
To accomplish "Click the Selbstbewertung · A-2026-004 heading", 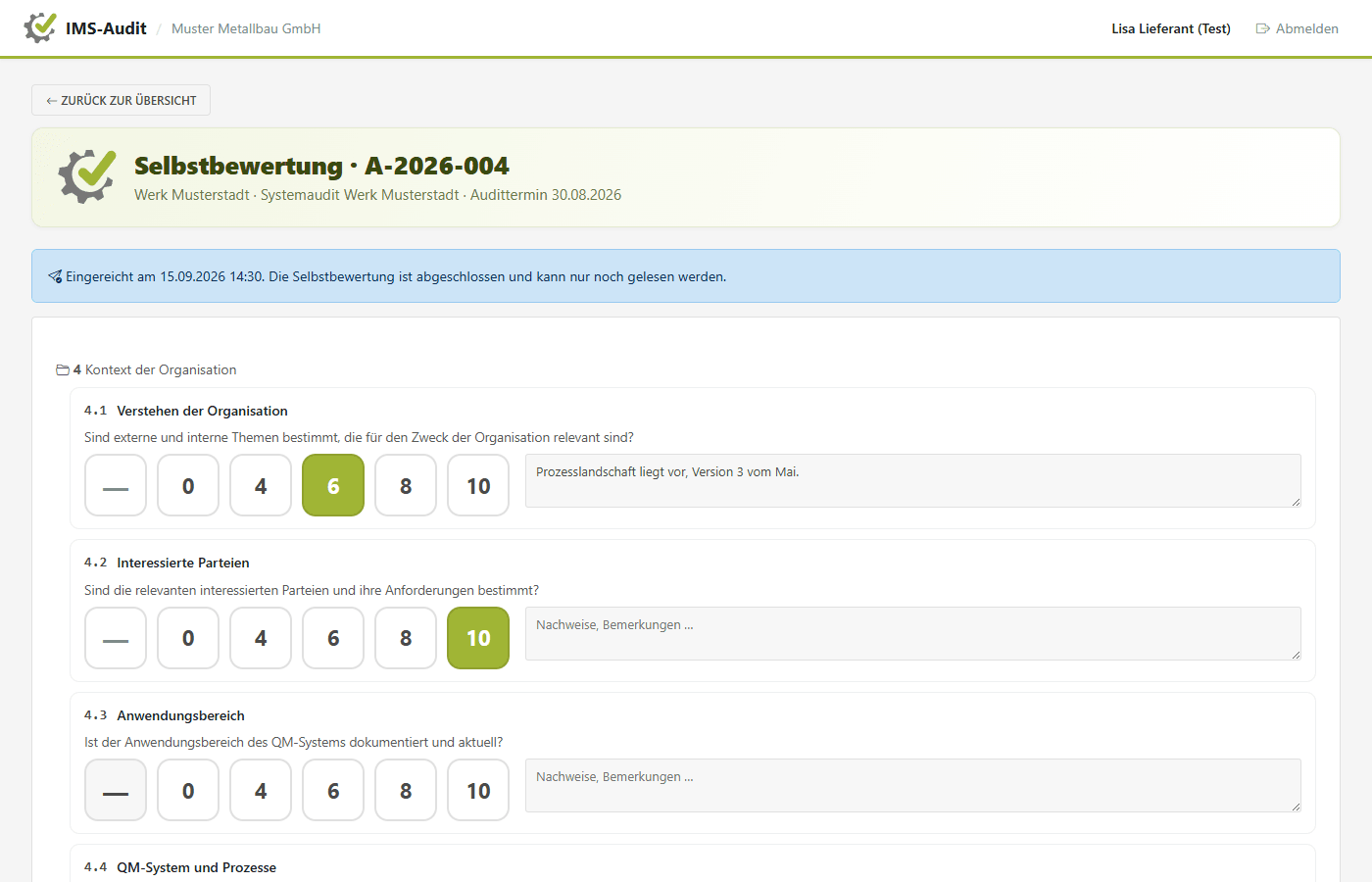I will (x=321, y=166).
